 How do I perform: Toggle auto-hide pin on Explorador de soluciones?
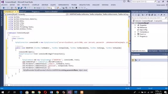coord(165,12)
